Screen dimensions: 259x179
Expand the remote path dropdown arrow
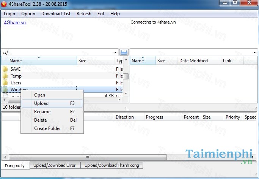tap(254, 52)
